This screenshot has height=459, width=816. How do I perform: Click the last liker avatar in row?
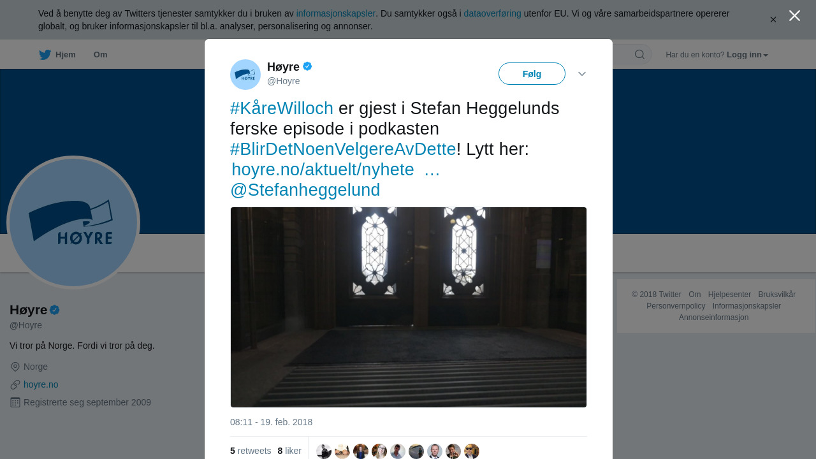click(472, 451)
